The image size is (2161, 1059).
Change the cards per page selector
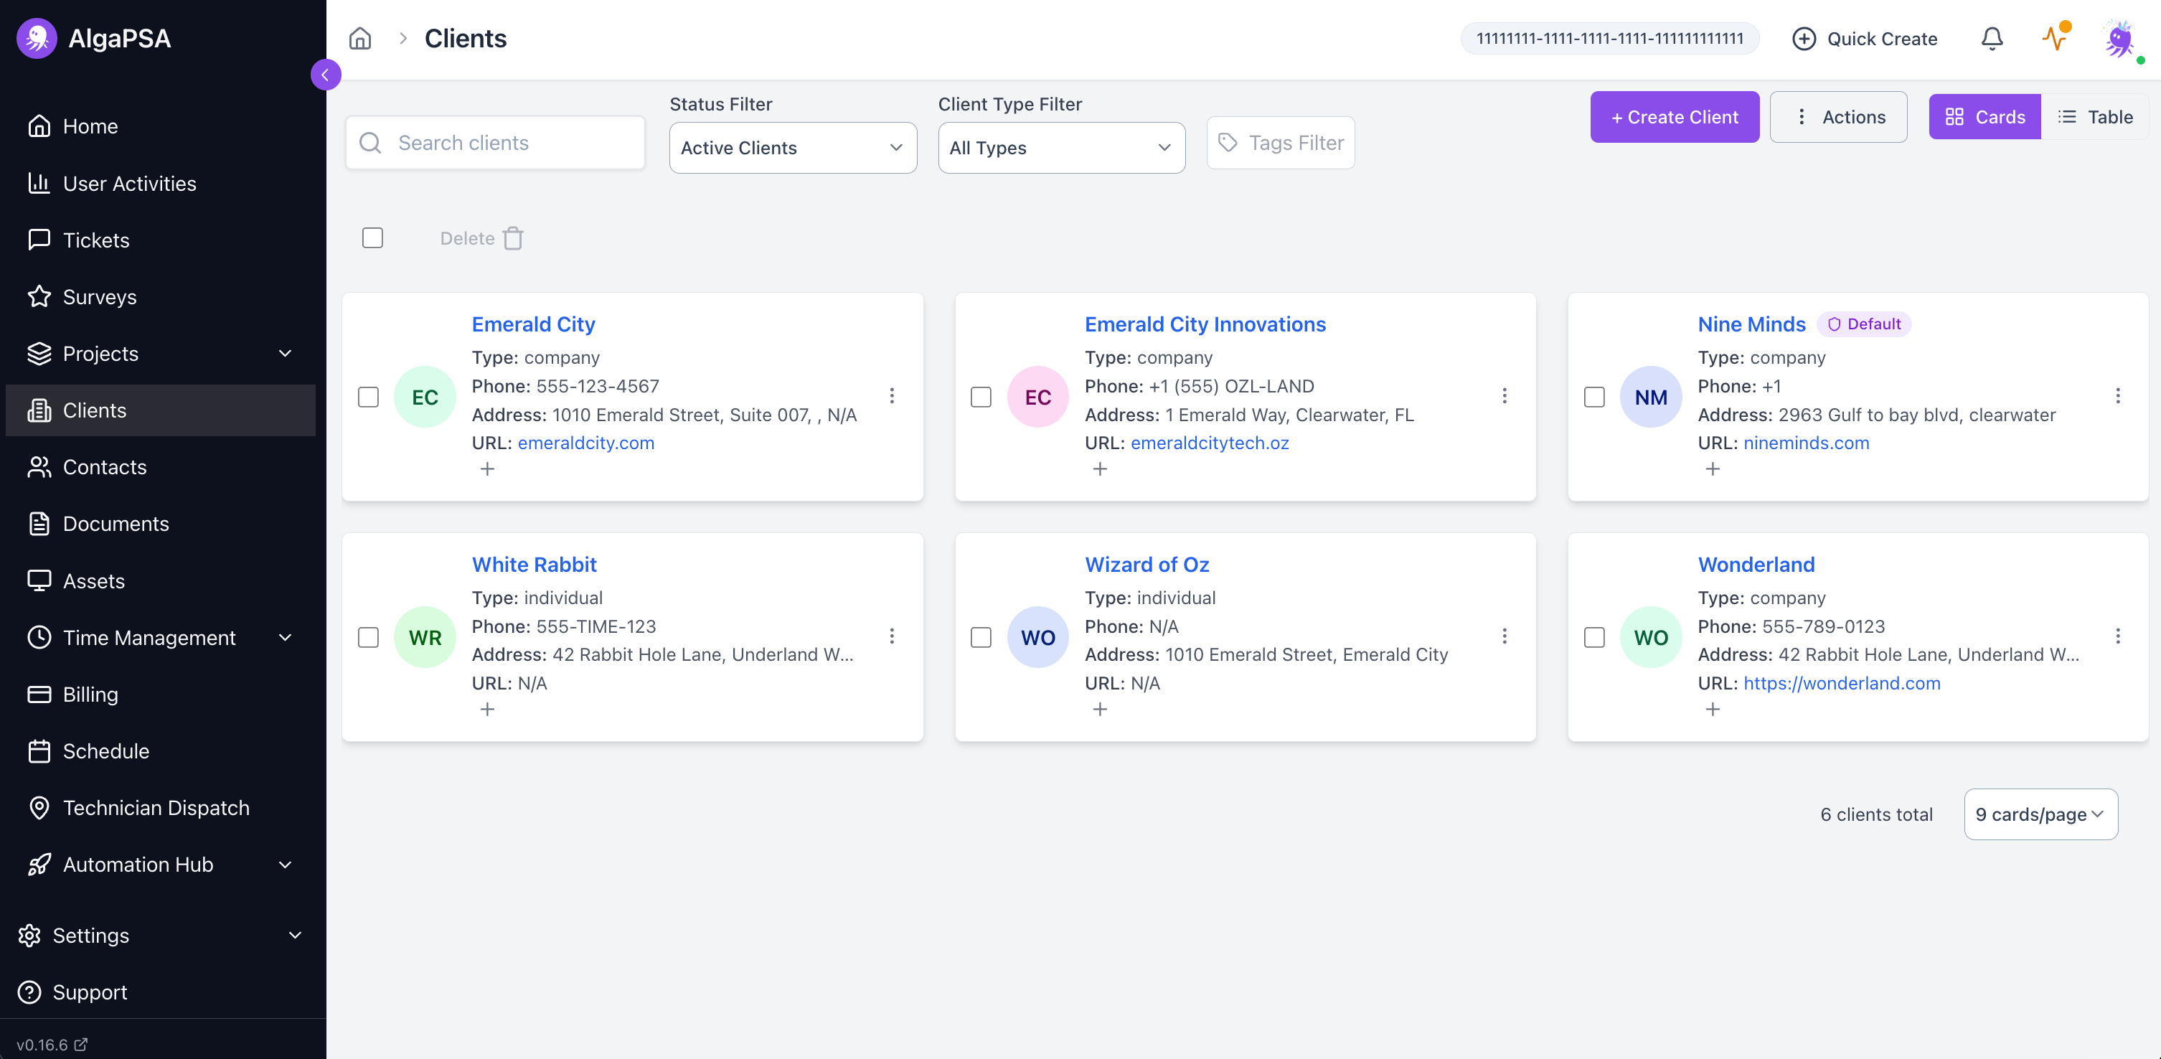pos(2040,814)
